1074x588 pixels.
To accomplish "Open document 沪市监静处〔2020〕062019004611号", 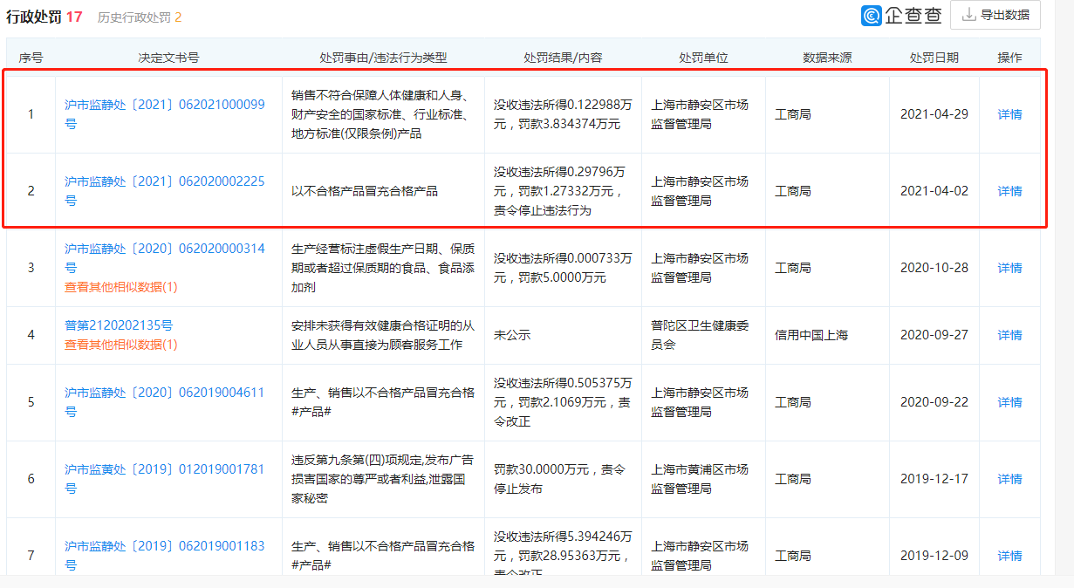I will click(x=164, y=393).
